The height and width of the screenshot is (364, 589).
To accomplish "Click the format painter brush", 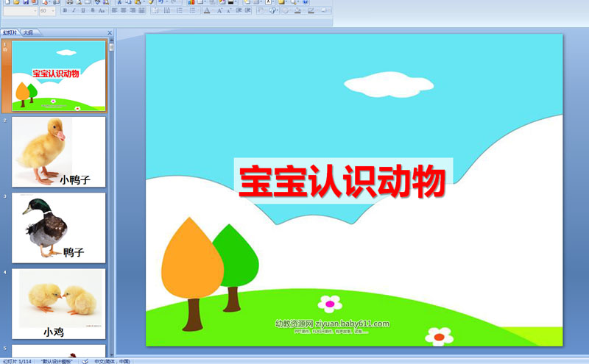I will (x=151, y=2).
